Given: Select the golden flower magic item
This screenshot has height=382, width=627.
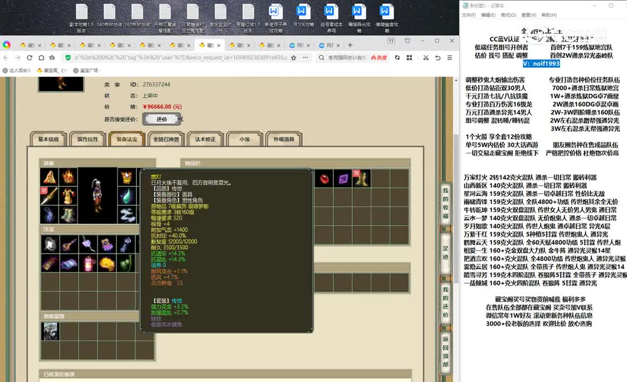Looking at the screenshot, I should pos(107,264).
